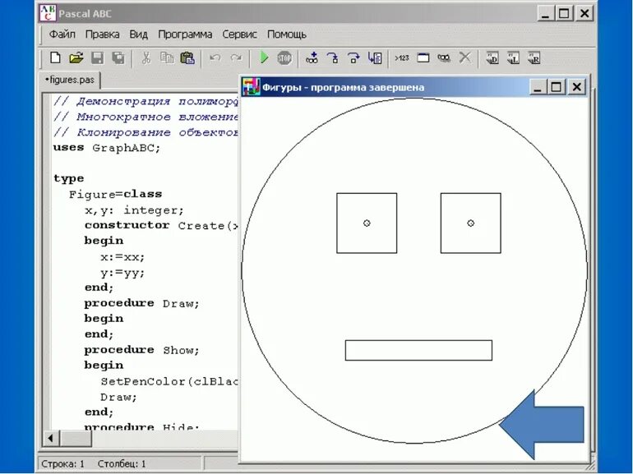Click the red STOP icon

click(284, 58)
